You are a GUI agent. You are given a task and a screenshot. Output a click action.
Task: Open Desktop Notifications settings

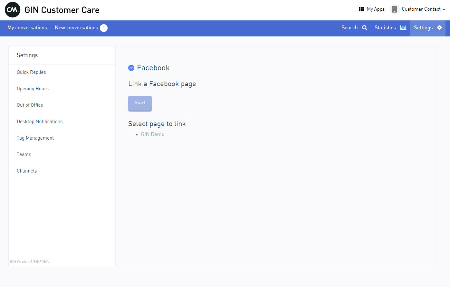(x=40, y=122)
